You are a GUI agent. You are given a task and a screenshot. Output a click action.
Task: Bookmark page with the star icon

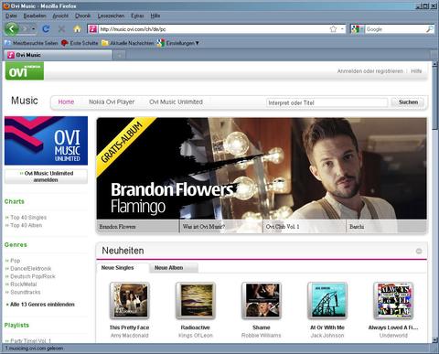point(333,29)
